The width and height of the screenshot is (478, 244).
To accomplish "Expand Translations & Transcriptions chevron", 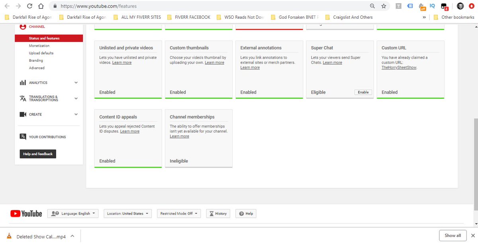I will click(76, 98).
